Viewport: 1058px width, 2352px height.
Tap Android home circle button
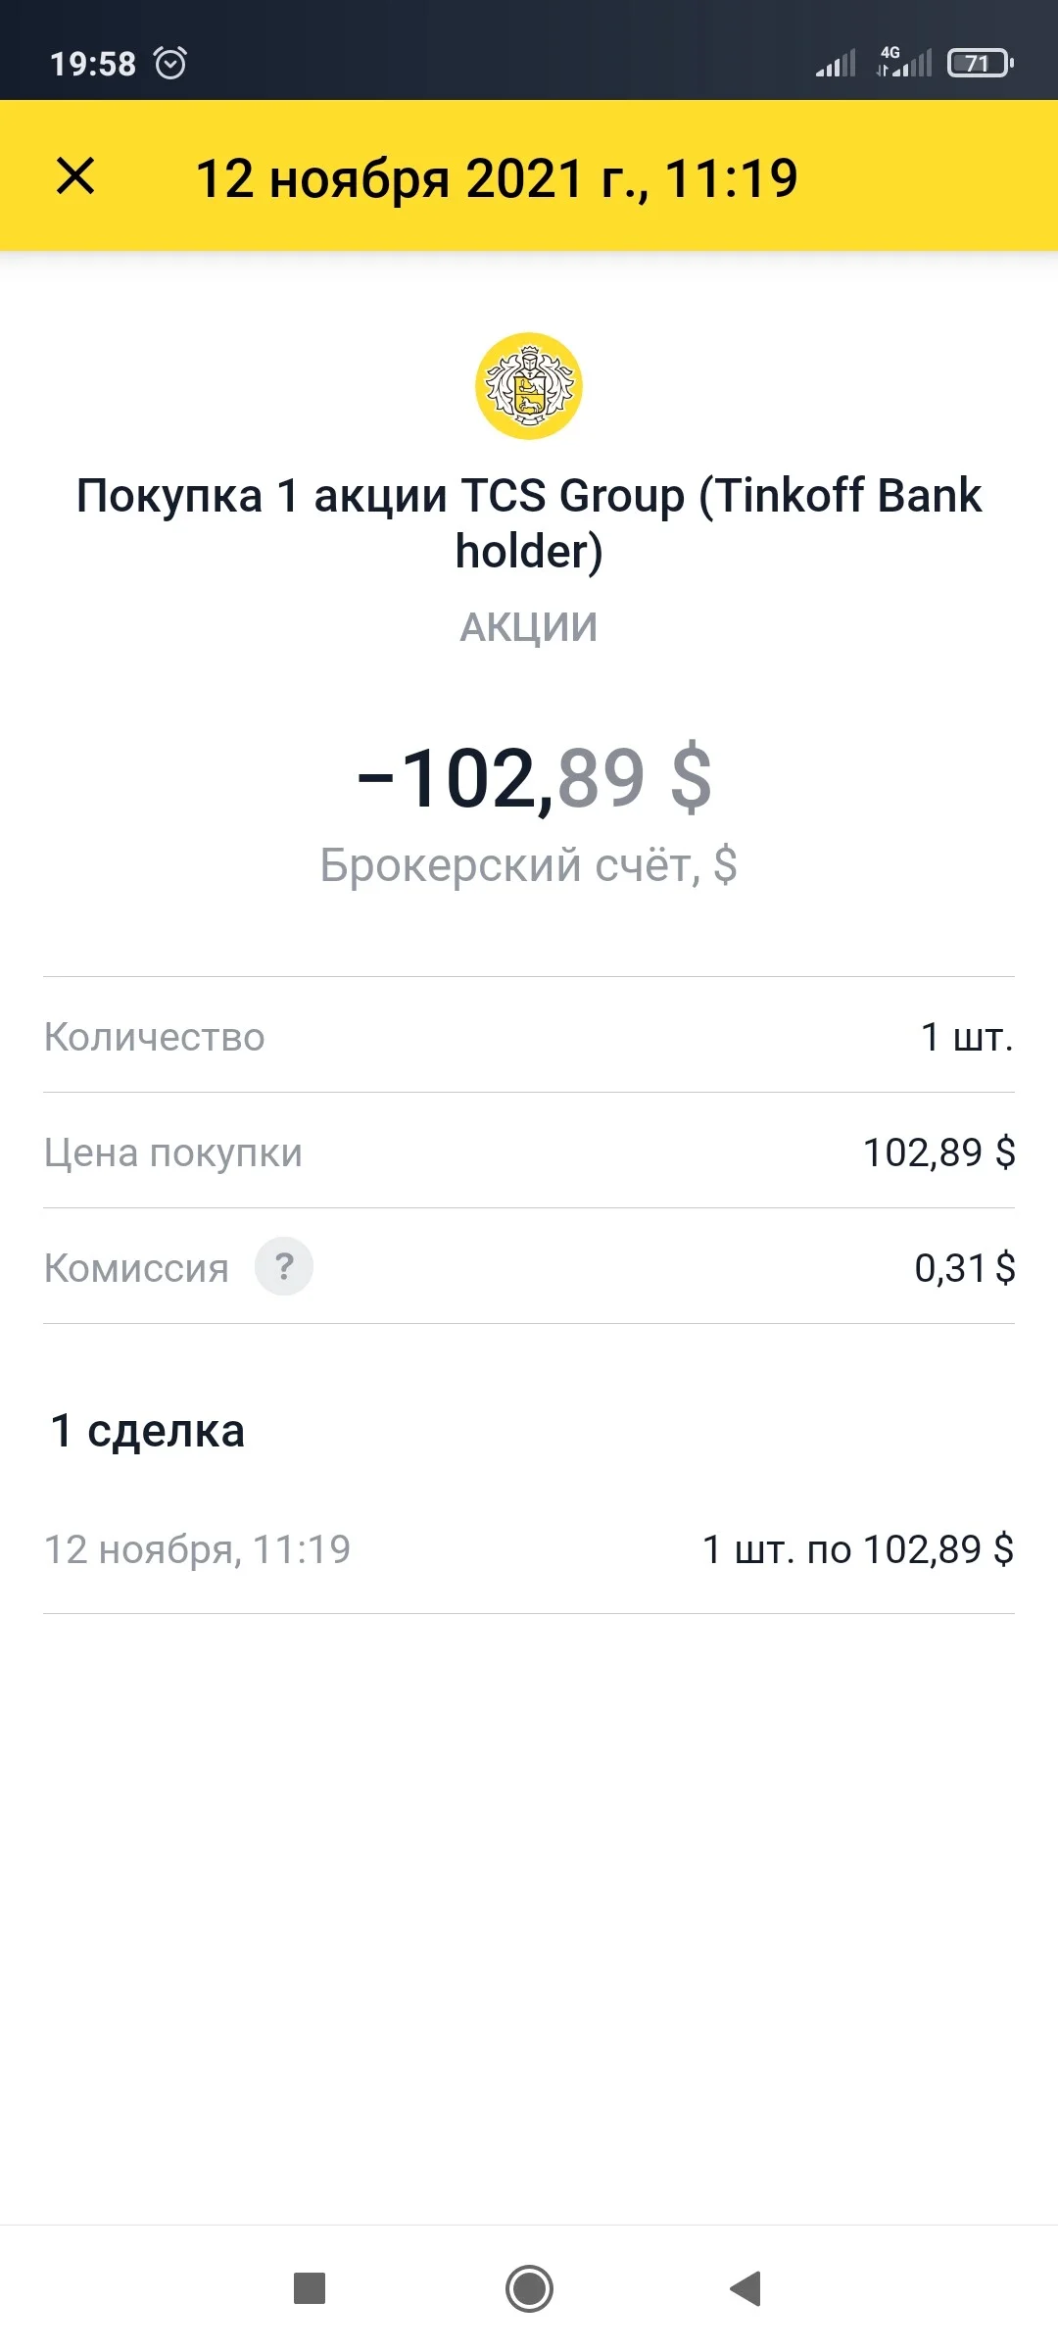(529, 2289)
